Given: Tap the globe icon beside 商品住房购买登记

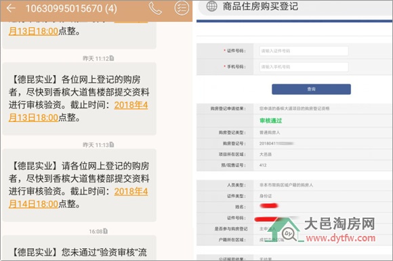Looking at the screenshot, I should tap(211, 6).
